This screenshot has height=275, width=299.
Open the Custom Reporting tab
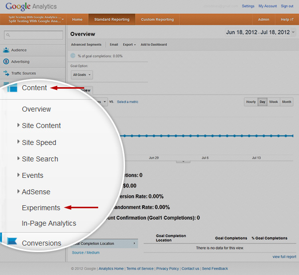(x=157, y=19)
